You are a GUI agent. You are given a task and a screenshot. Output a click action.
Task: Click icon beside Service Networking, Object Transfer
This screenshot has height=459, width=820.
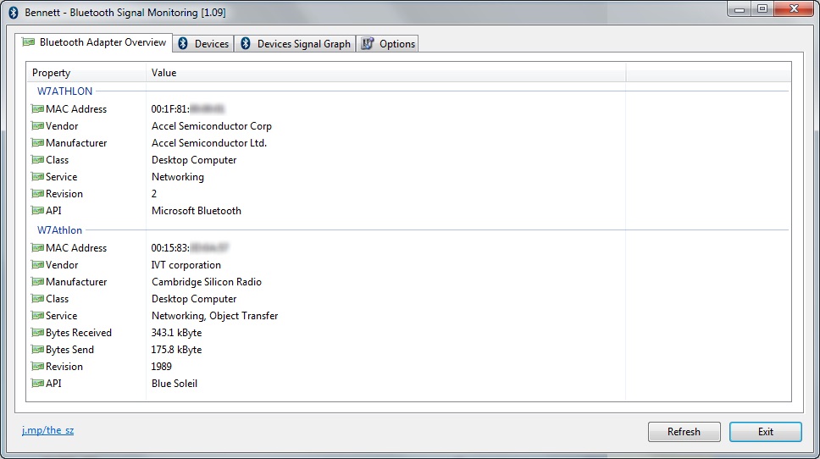click(x=37, y=316)
